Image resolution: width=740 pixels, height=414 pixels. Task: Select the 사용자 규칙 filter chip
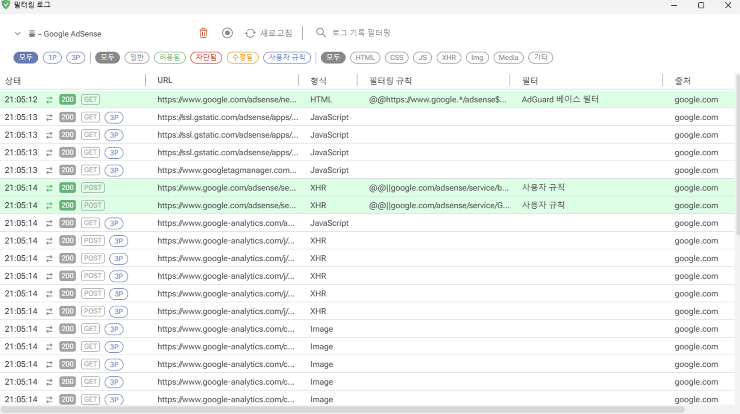287,58
